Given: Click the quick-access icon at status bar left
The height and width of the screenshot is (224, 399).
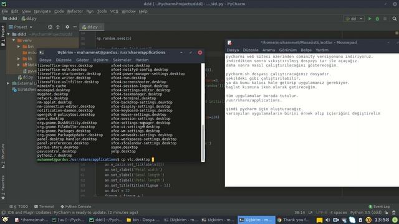Looking at the screenshot, I should (x=3, y=213).
